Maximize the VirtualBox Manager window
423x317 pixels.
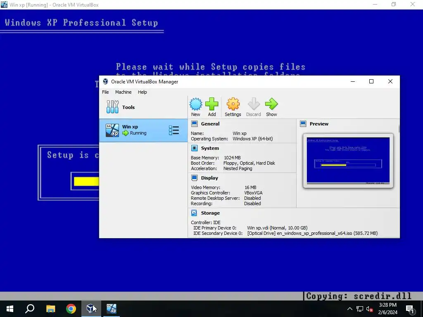coord(371,81)
